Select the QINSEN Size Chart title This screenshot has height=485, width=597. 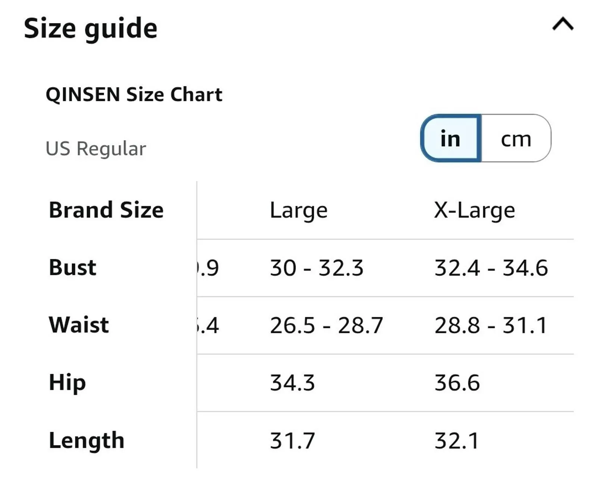134,94
